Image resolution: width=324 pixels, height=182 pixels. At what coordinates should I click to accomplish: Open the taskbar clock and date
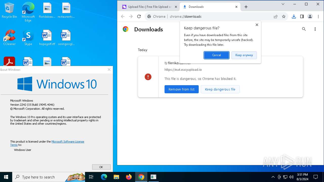pyautogui.click(x=302, y=177)
